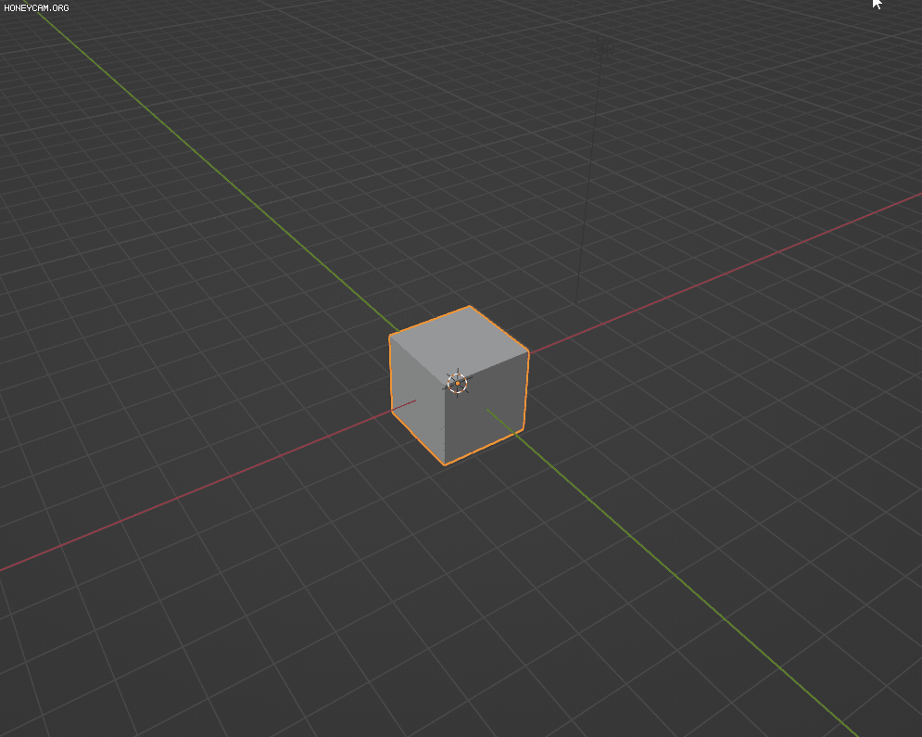Screen dimensions: 922x737
Task: Click the 3D cursor crosshair on the cube
Action: point(457,383)
